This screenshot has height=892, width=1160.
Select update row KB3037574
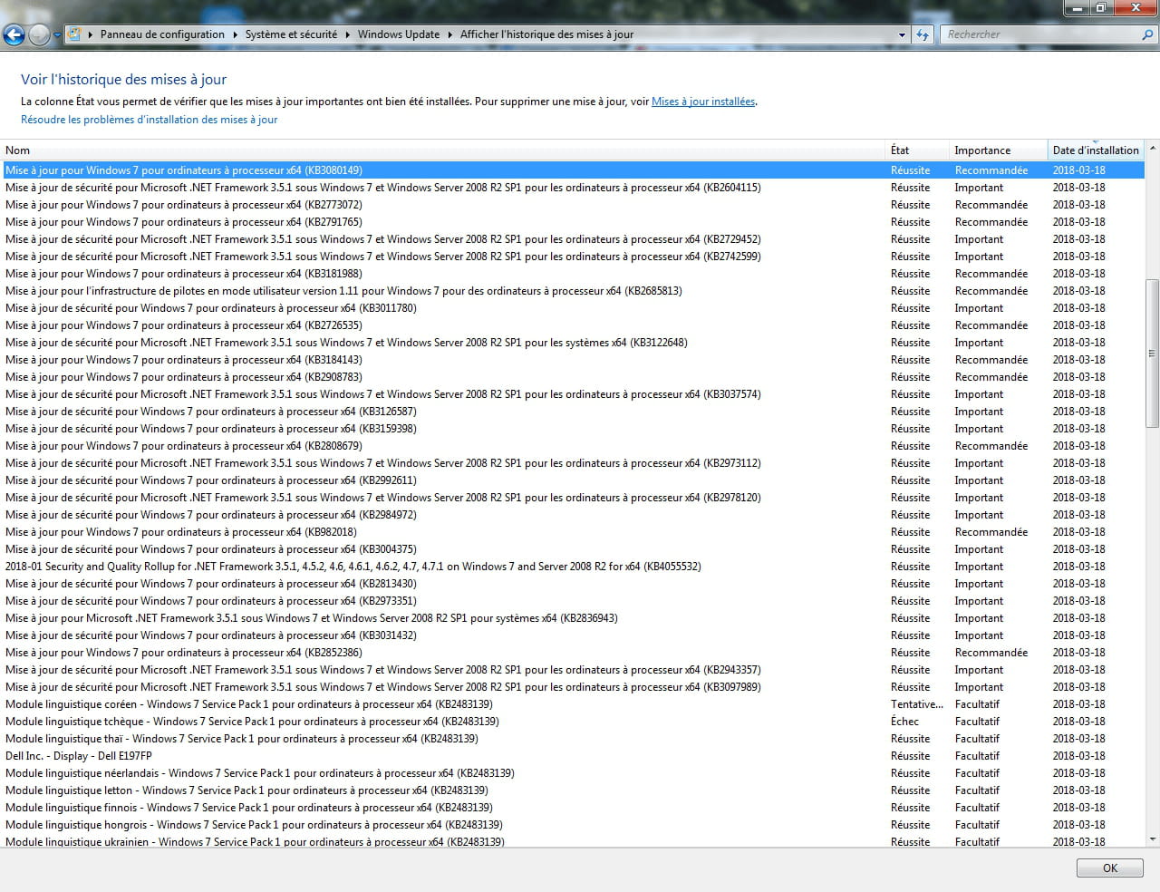573,394
